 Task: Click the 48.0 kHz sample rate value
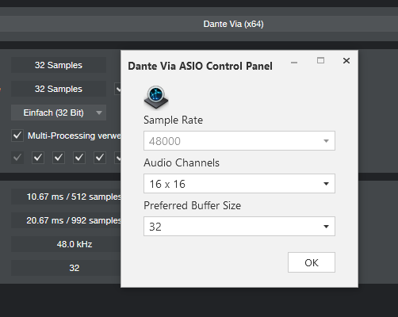[66, 244]
